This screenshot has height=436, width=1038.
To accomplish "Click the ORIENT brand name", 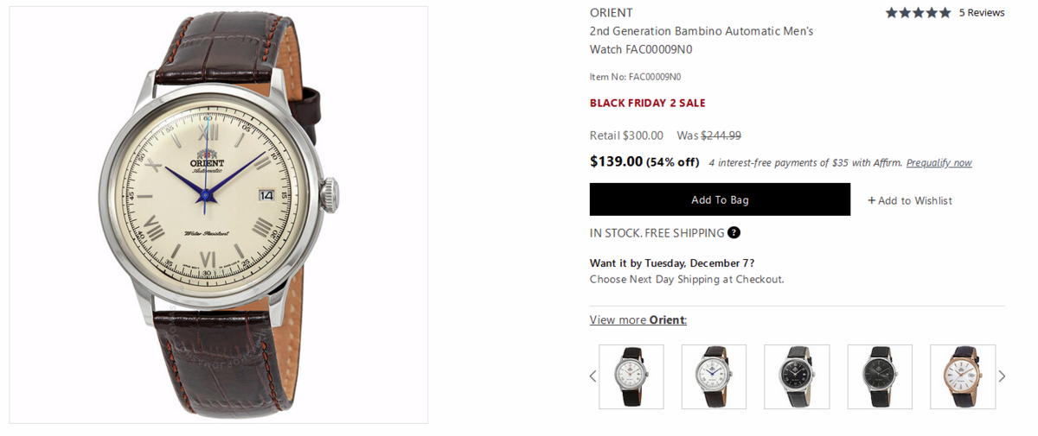I will pyautogui.click(x=611, y=13).
